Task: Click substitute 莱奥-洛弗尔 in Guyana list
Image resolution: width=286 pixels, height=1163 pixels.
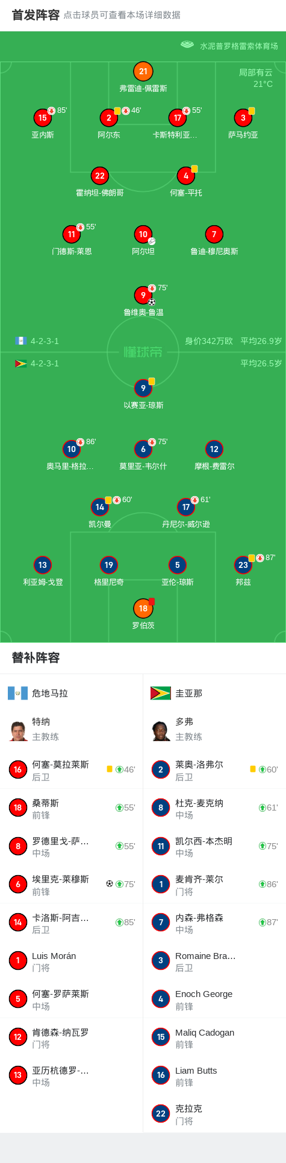Action: pos(214,769)
